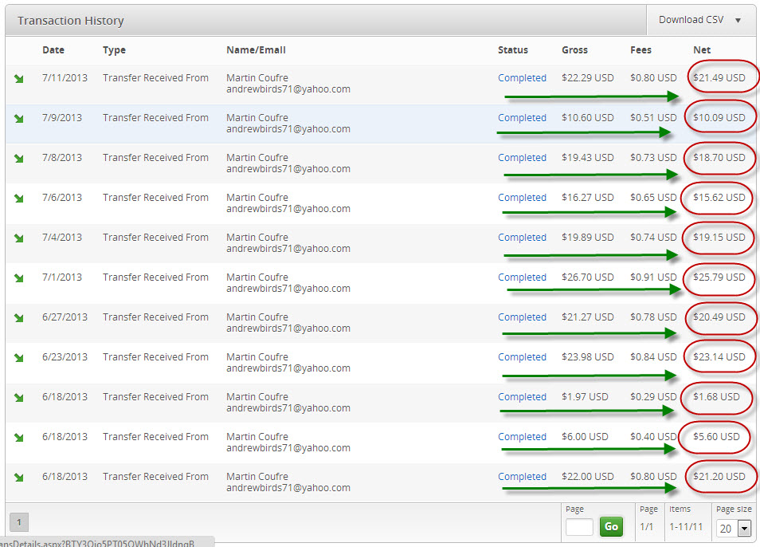The height and width of the screenshot is (547, 760).
Task: Click received transfer icon for 7/1/2013 row
Action: [19, 277]
